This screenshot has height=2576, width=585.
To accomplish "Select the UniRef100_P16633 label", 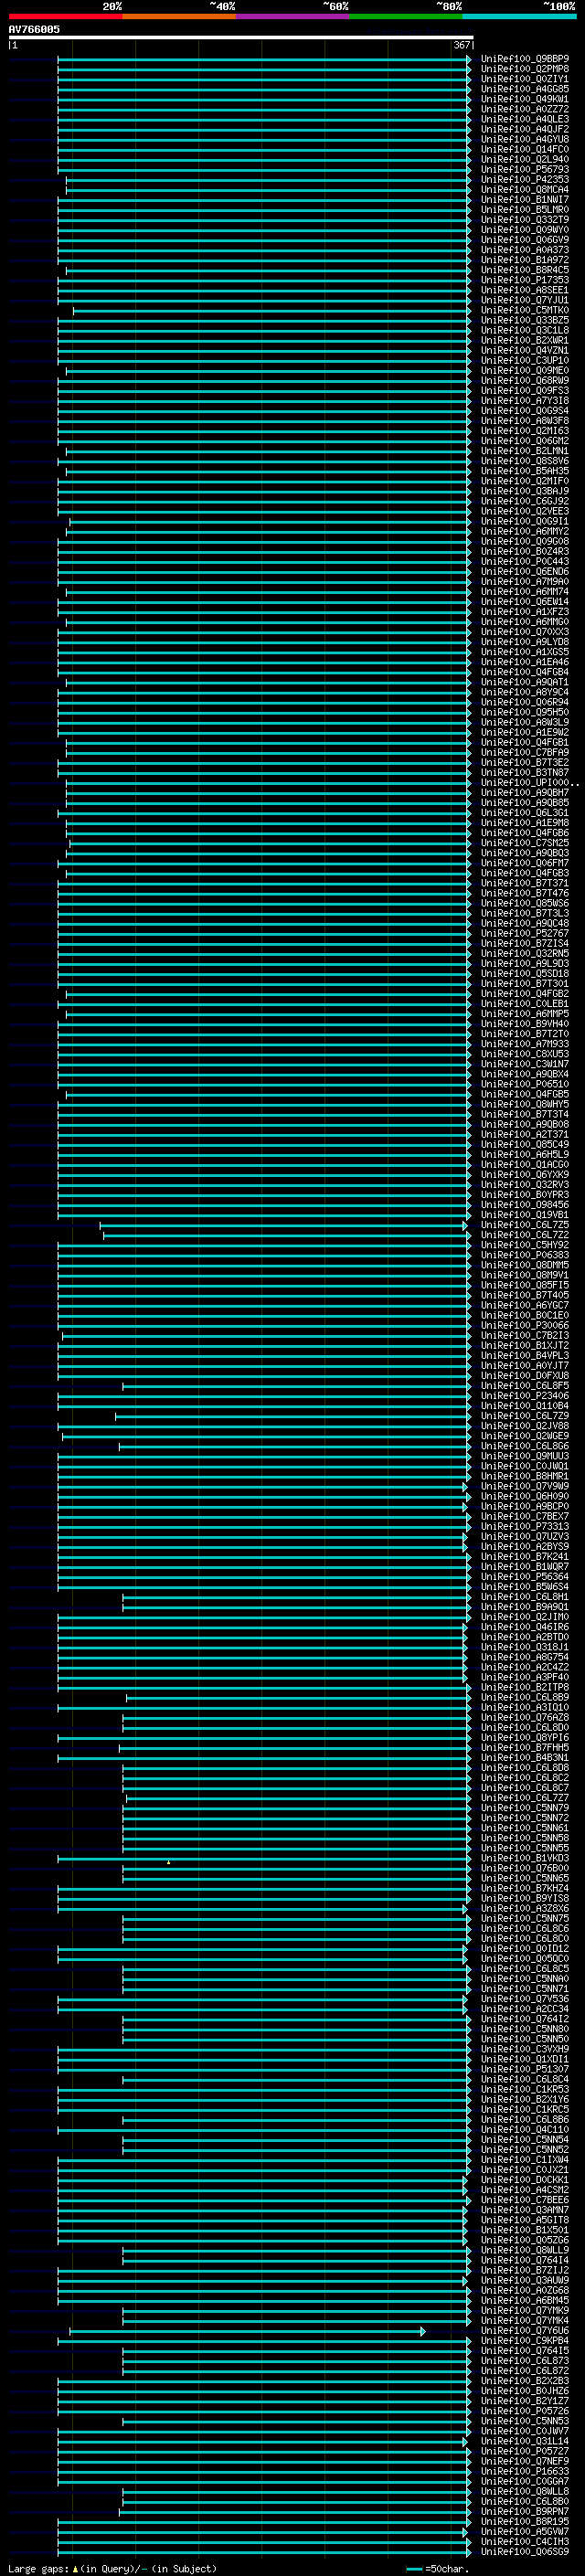I will pos(525,2472).
